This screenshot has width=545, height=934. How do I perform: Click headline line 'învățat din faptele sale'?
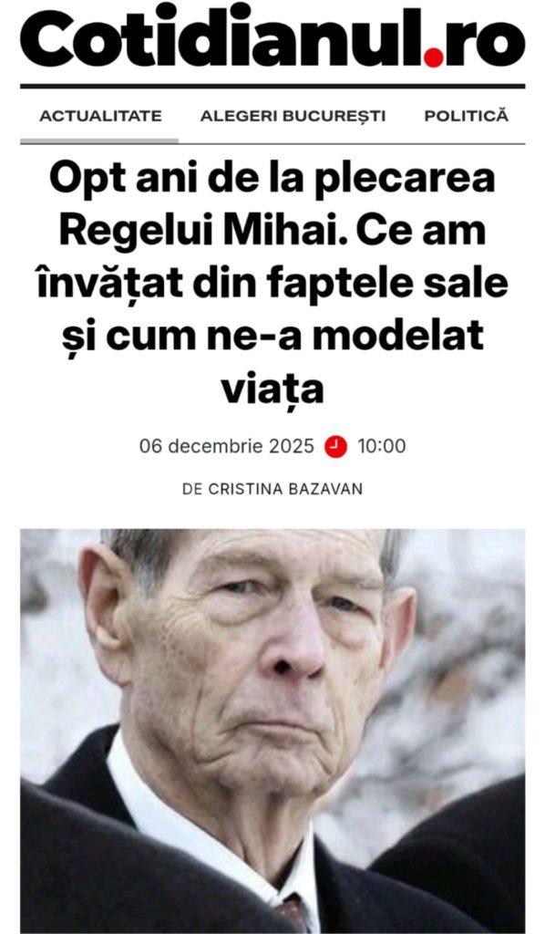click(x=272, y=284)
